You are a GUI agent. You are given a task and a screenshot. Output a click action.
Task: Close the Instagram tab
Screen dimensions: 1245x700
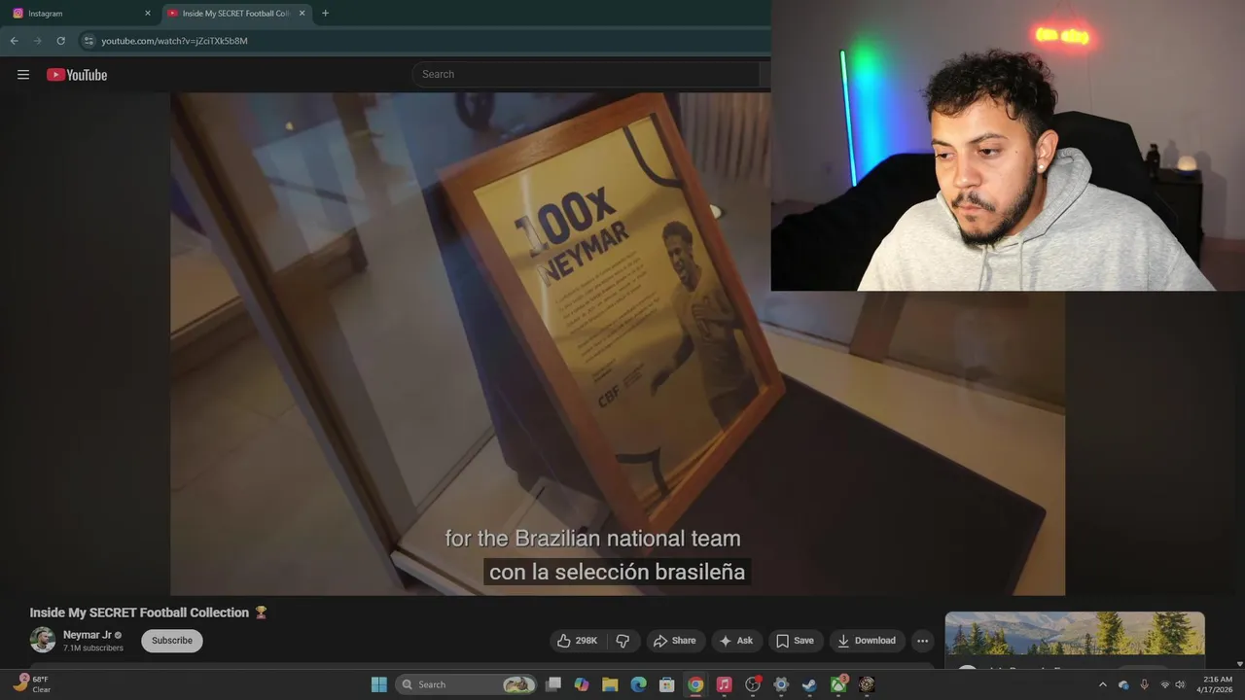pos(148,14)
